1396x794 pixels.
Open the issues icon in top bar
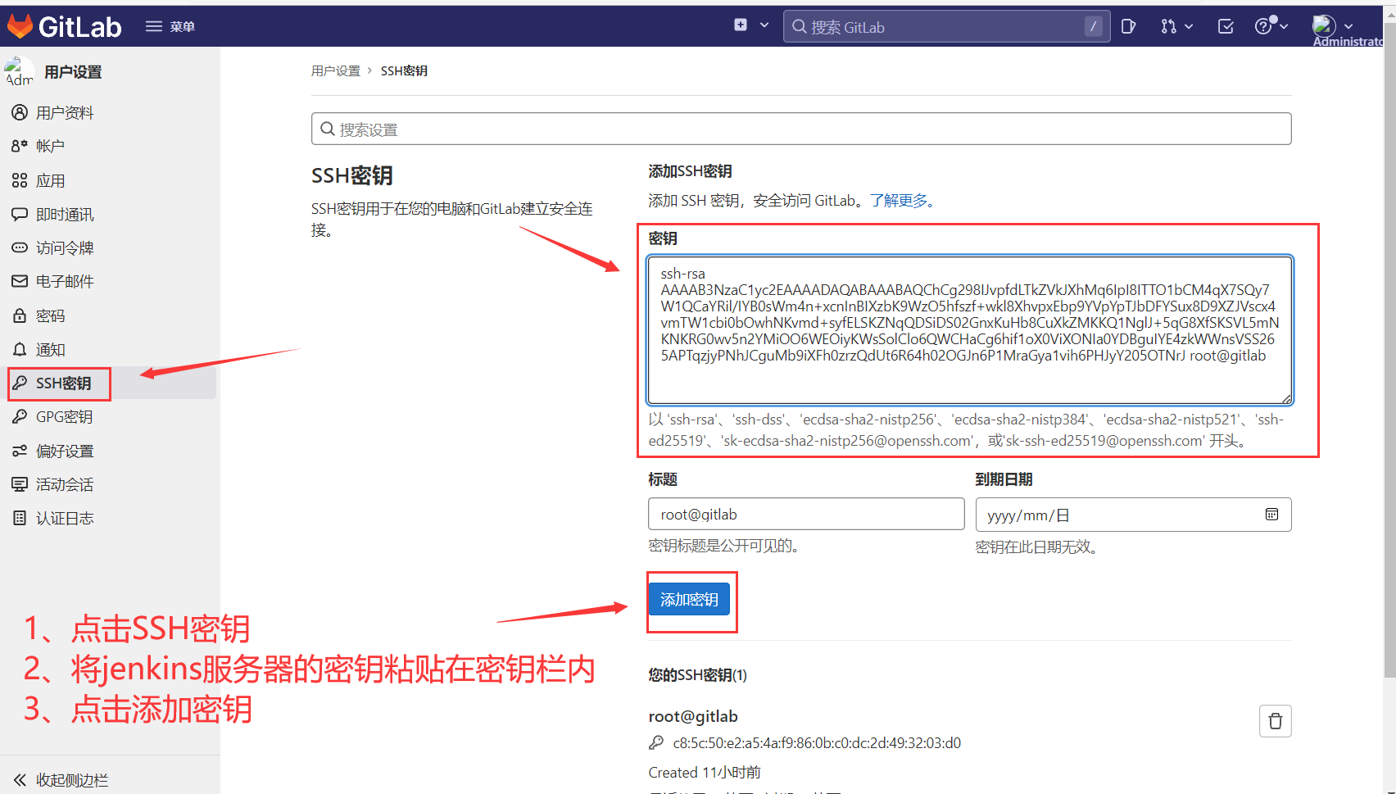1128,27
